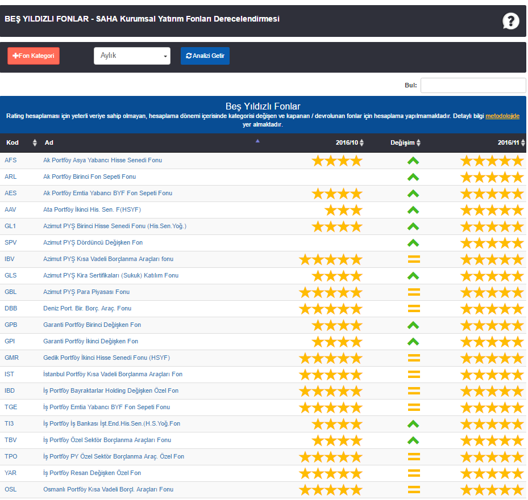Click equals change icon in GMR row
The height and width of the screenshot is (500, 528).
414,358
